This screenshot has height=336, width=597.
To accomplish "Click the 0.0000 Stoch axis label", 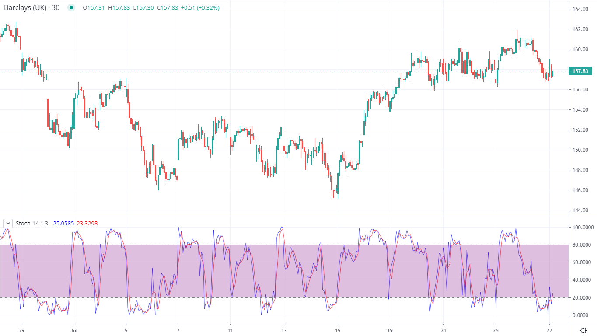I will point(581,315).
